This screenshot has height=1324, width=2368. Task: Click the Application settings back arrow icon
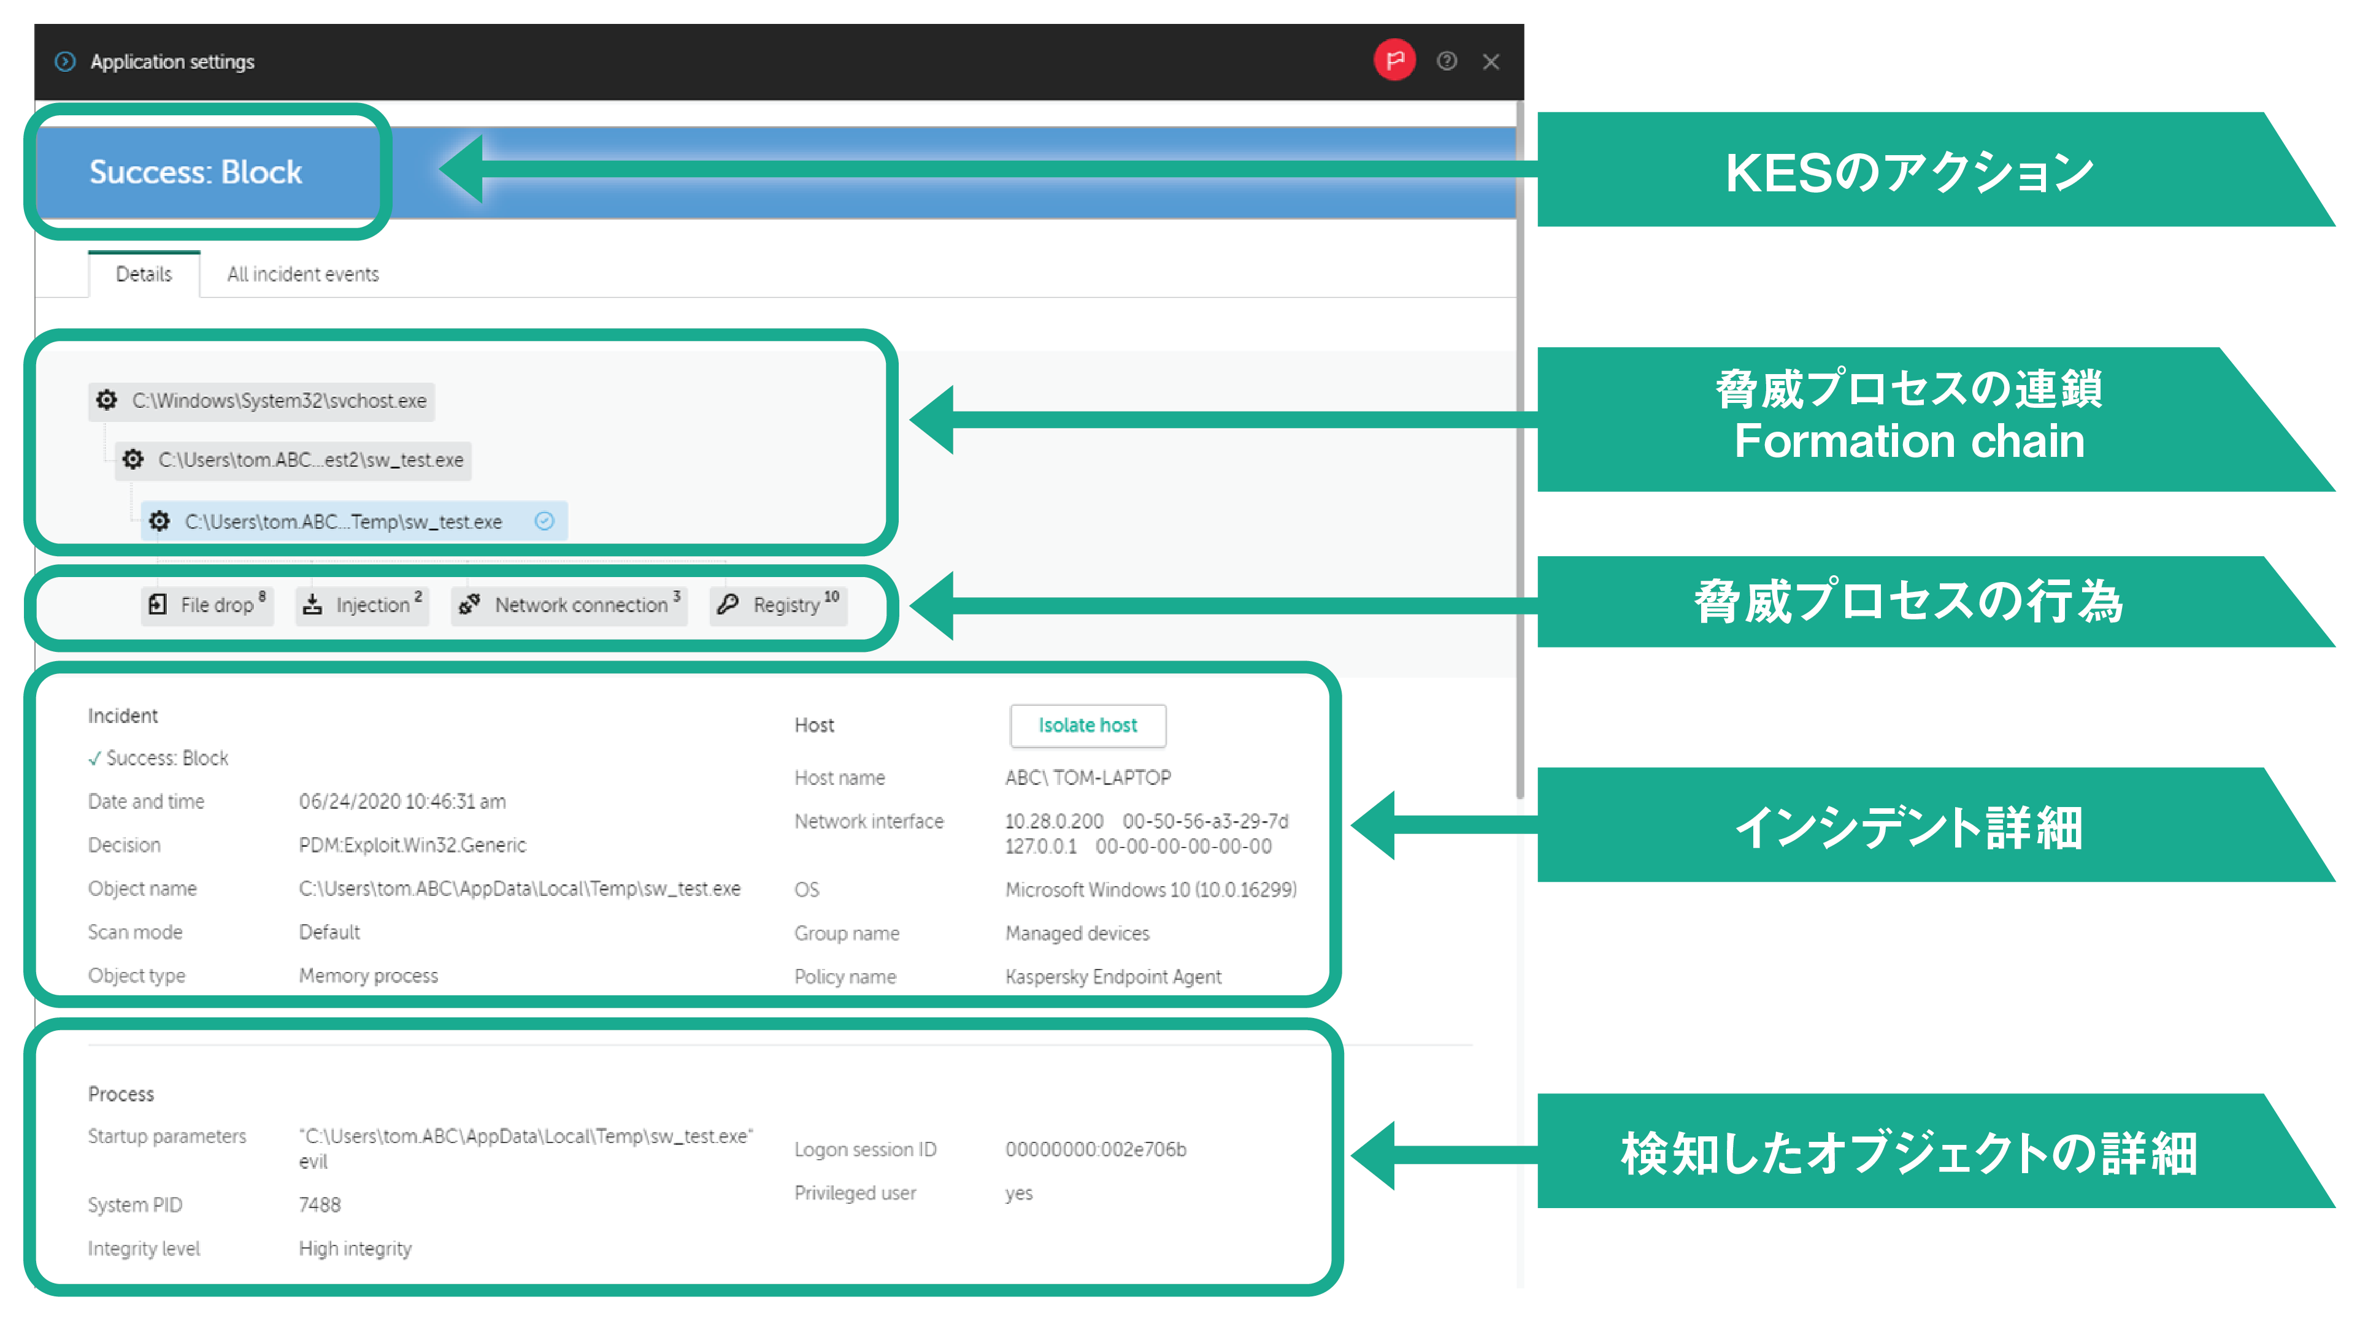point(64,61)
